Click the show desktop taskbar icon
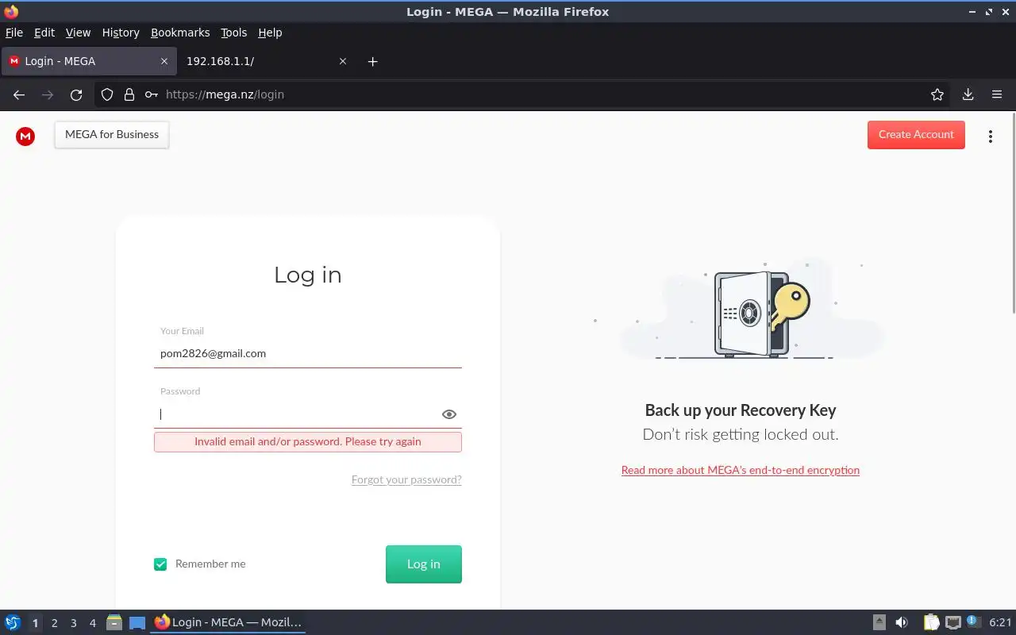The image size is (1016, 635). (137, 622)
